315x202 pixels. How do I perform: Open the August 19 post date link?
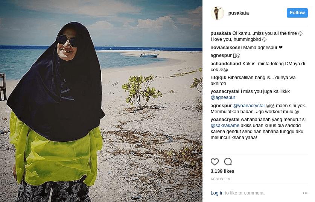(220, 179)
